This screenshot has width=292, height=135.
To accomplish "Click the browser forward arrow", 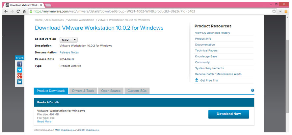I will click(x=12, y=12).
